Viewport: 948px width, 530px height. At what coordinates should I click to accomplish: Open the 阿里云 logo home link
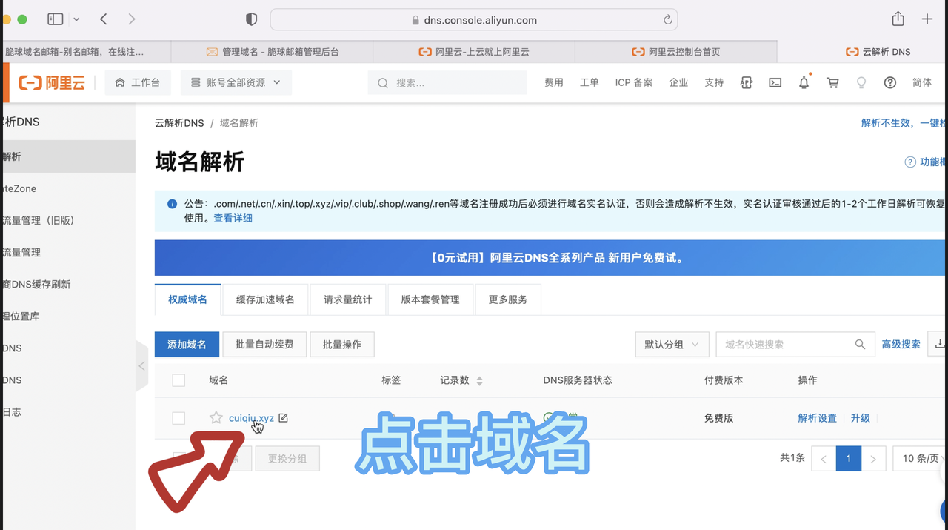tap(52, 83)
